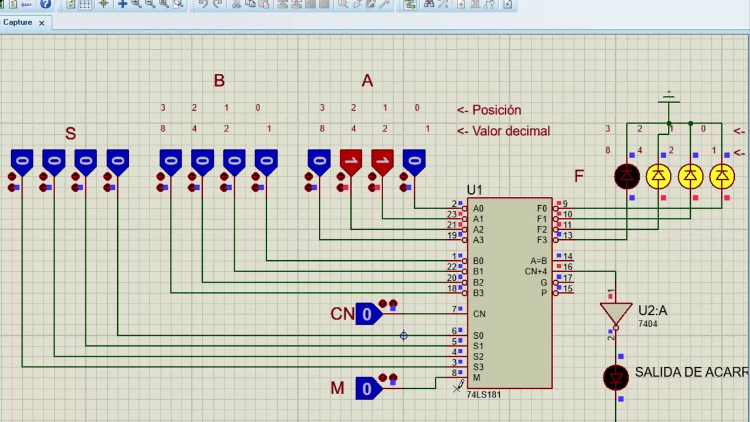This screenshot has height=422, width=750.
Task: Toggle B position 3 logic state
Action: pos(171,162)
